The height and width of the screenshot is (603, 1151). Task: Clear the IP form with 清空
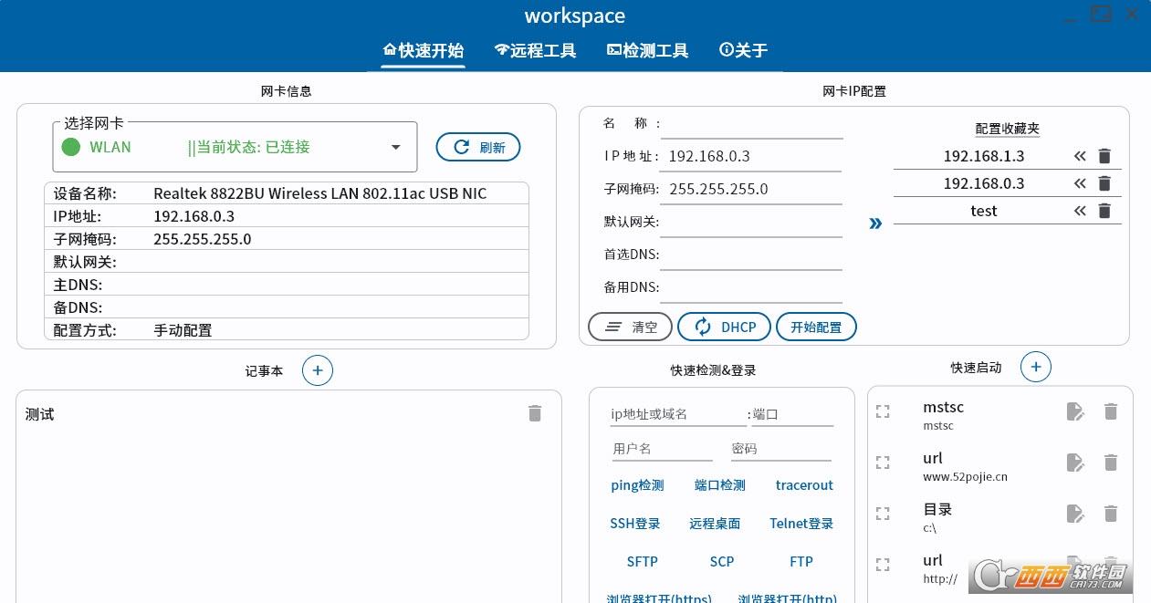(630, 327)
